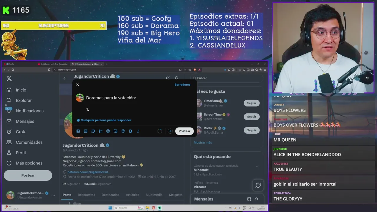Click the Postear button in composer
The height and width of the screenshot is (212, 377).
point(184,131)
